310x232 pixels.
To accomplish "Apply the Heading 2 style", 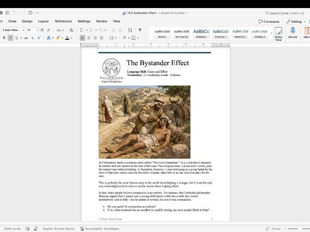I will pyautogui.click(x=220, y=33).
